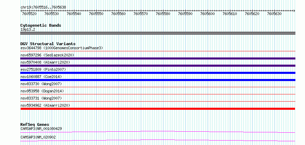Select the purple nsv5970408 variant bar
The width and height of the screenshot is (305, 145).
[x=158, y=66]
